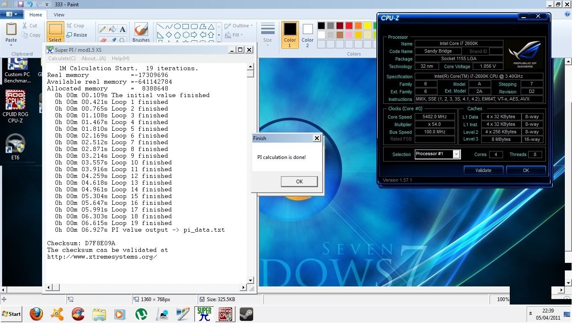572x323 pixels.
Task: Click the xtremesystems.org URL text
Action: (x=102, y=257)
